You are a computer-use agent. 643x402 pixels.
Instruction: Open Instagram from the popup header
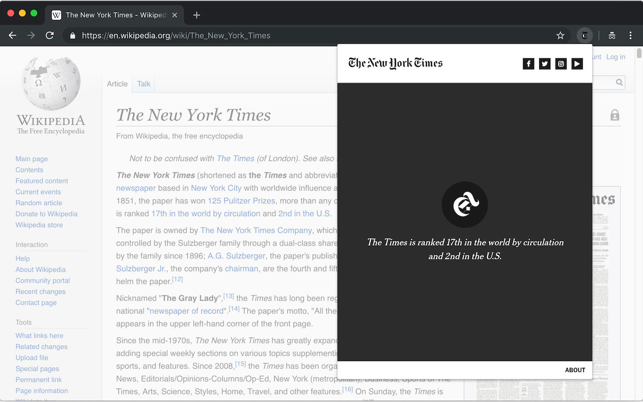561,64
